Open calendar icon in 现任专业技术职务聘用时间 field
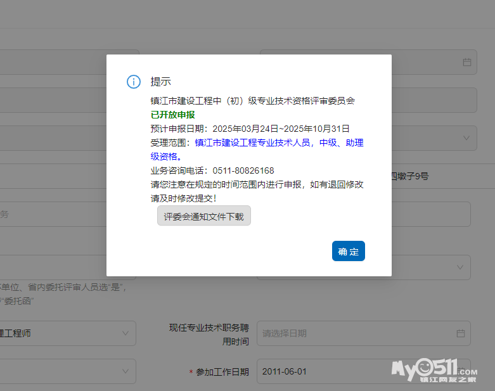This screenshot has height=391, width=495. point(461,333)
